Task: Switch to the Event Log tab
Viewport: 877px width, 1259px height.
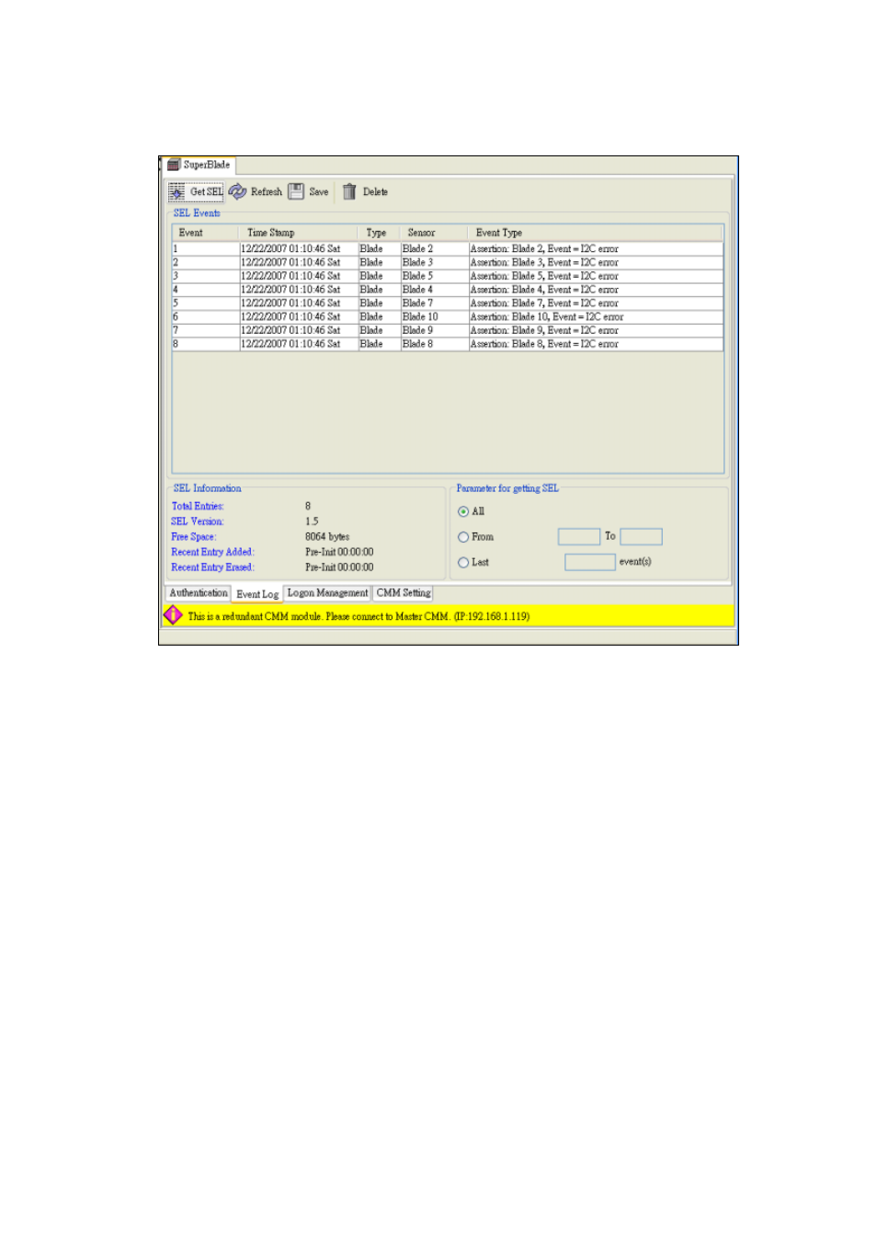Action: [256, 594]
